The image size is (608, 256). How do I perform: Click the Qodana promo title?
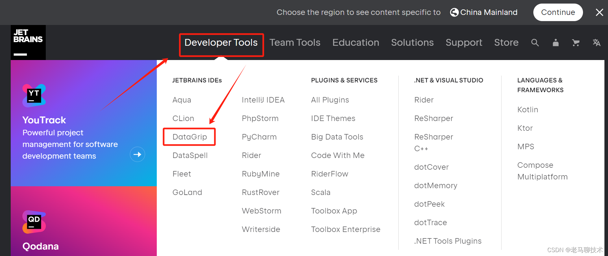(x=41, y=246)
